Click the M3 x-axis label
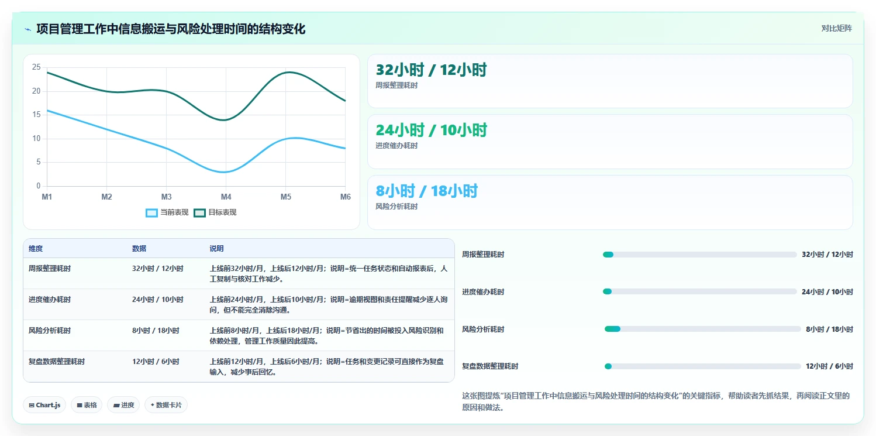Screen dimensions: 876x436 click(x=166, y=197)
